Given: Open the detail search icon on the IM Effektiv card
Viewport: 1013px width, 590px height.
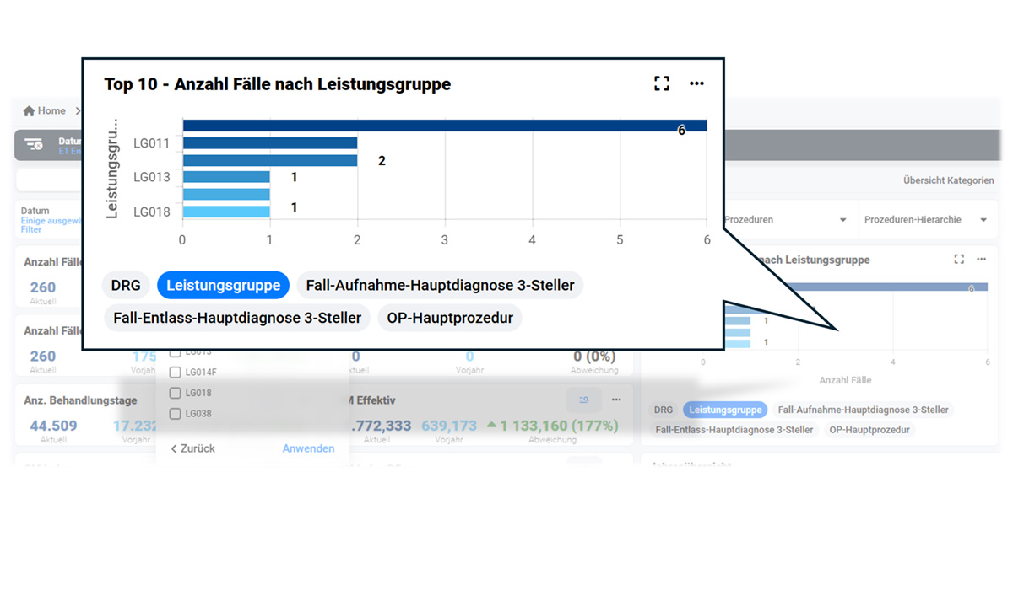Looking at the screenshot, I should (583, 400).
